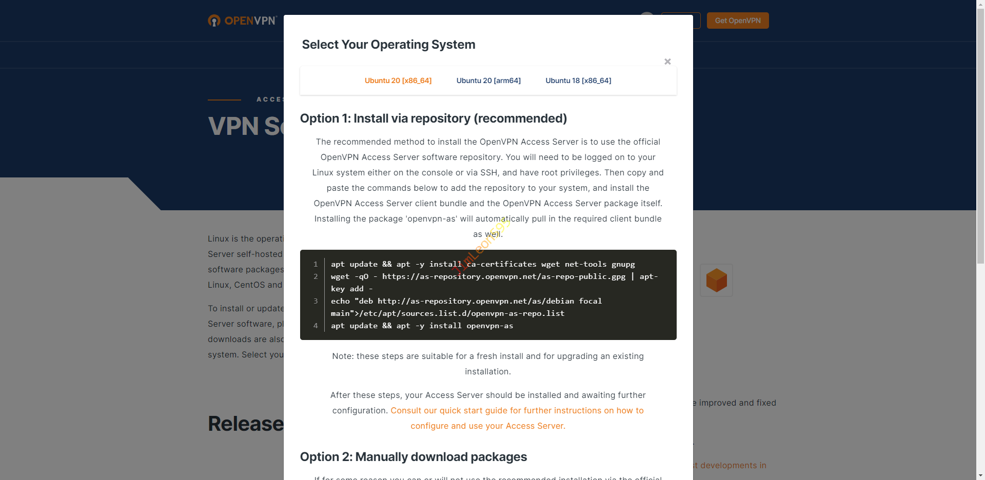Screen dimensions: 985x480
Task: Click the scrollbar up arrow
Action: (980, 4)
